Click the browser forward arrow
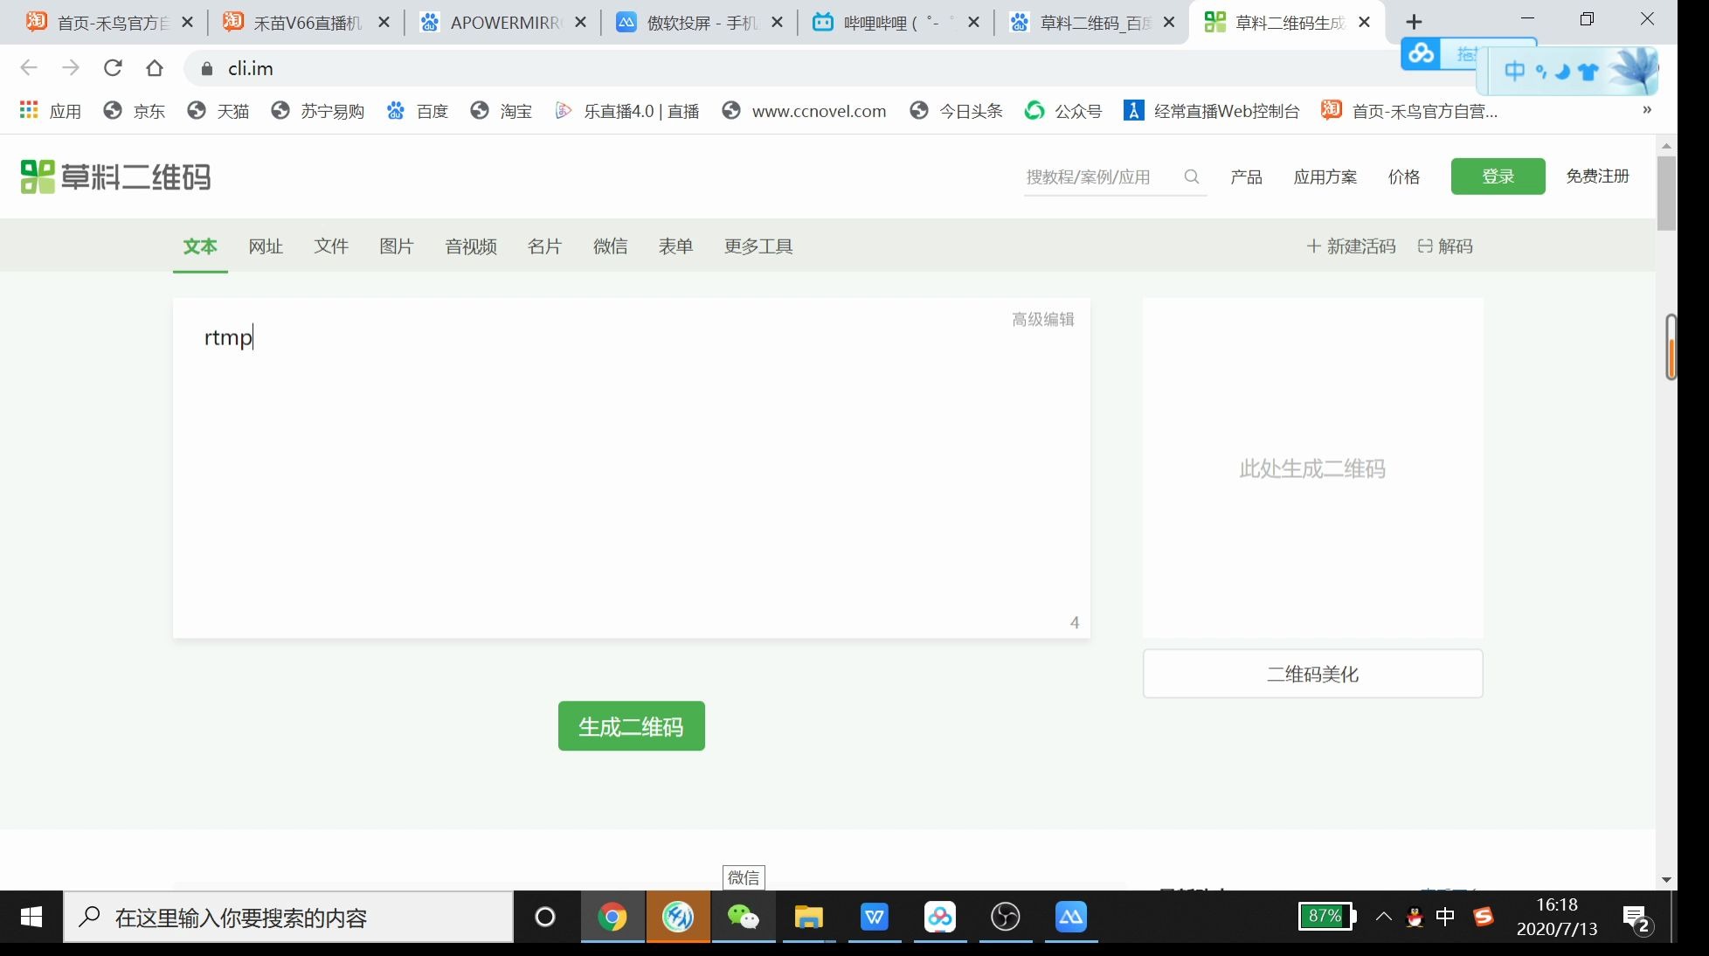The height and width of the screenshot is (956, 1709). pyautogui.click(x=71, y=68)
